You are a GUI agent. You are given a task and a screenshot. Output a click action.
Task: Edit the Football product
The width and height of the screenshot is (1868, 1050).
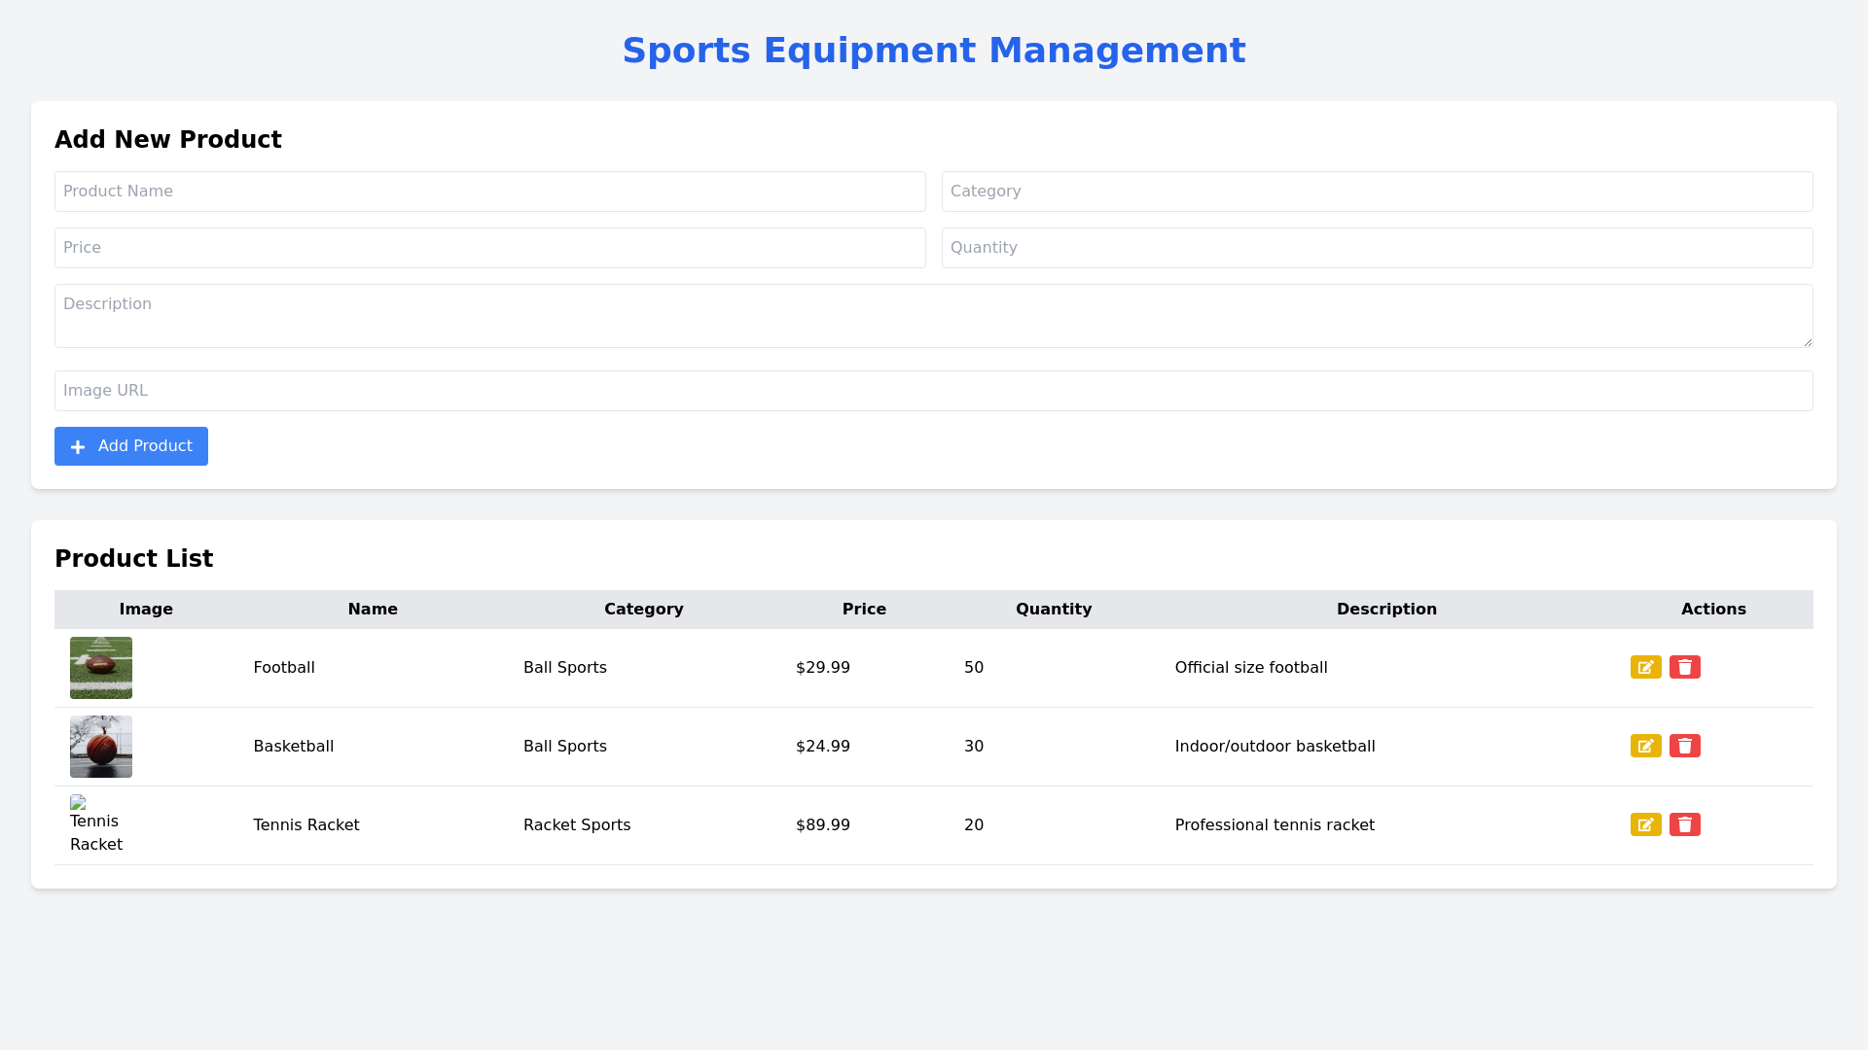pos(1645,667)
